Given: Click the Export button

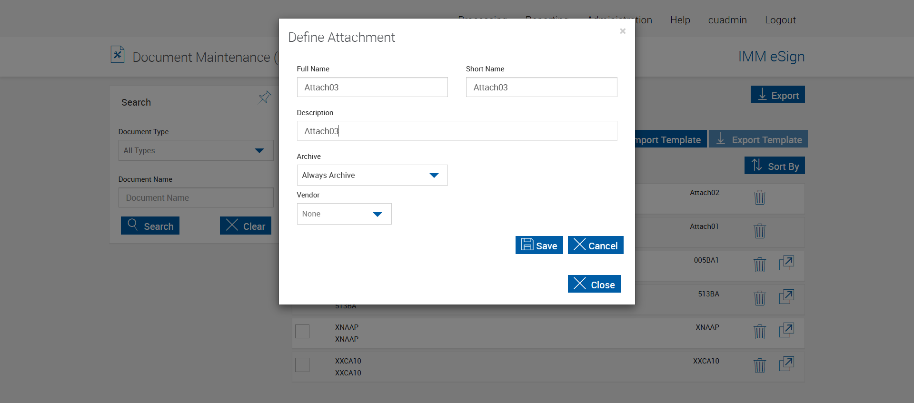Looking at the screenshot, I should (x=777, y=95).
